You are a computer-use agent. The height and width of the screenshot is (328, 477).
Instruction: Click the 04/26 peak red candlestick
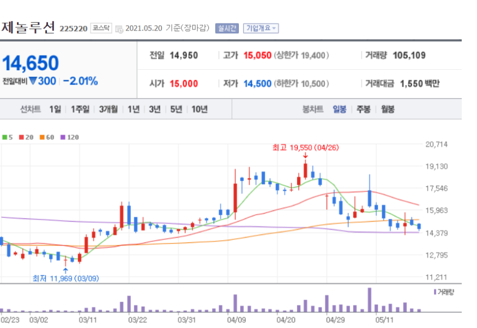[305, 169]
